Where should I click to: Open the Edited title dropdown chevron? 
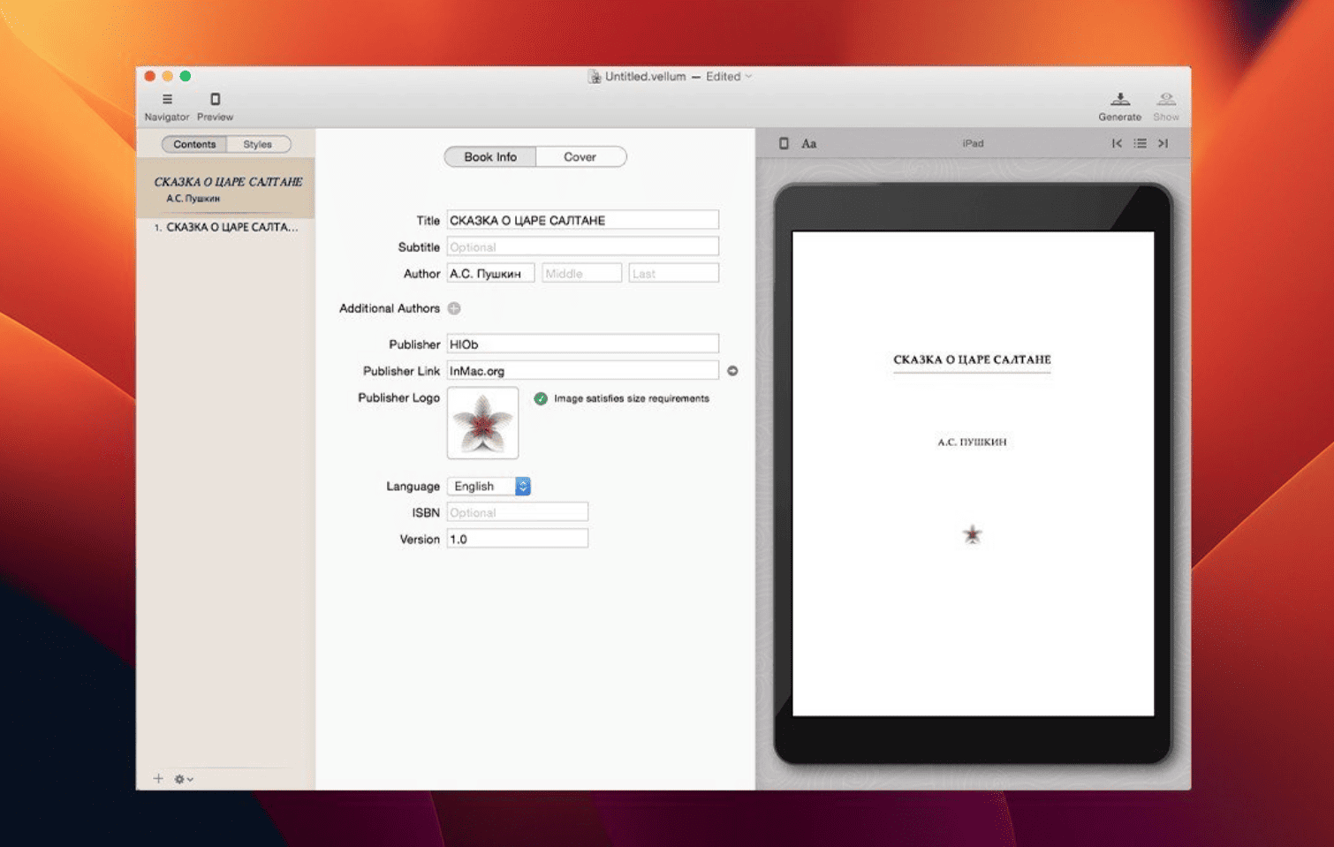749,77
